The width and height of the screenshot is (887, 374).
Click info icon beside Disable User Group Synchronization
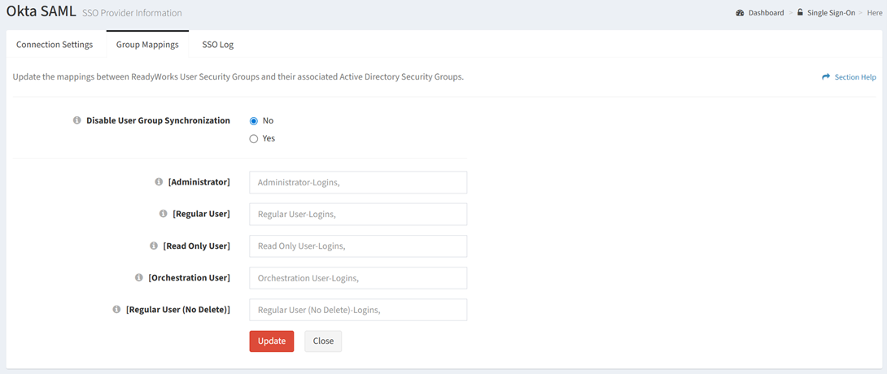pos(77,120)
